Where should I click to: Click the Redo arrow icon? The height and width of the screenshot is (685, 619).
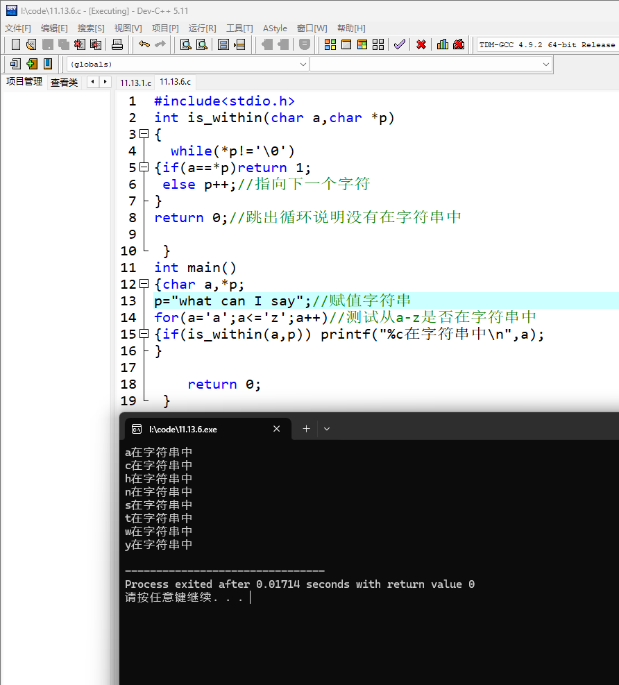pyautogui.click(x=160, y=44)
